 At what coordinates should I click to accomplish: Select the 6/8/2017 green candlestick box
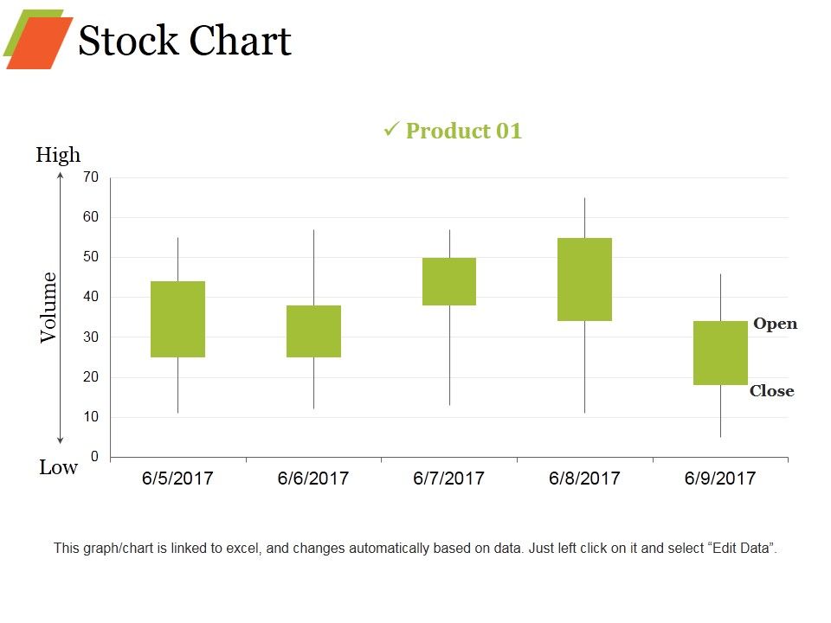click(585, 279)
